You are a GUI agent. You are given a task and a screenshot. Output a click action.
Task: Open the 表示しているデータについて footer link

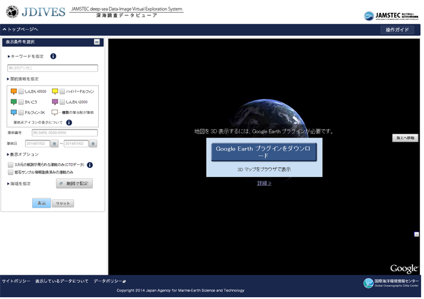point(62,281)
